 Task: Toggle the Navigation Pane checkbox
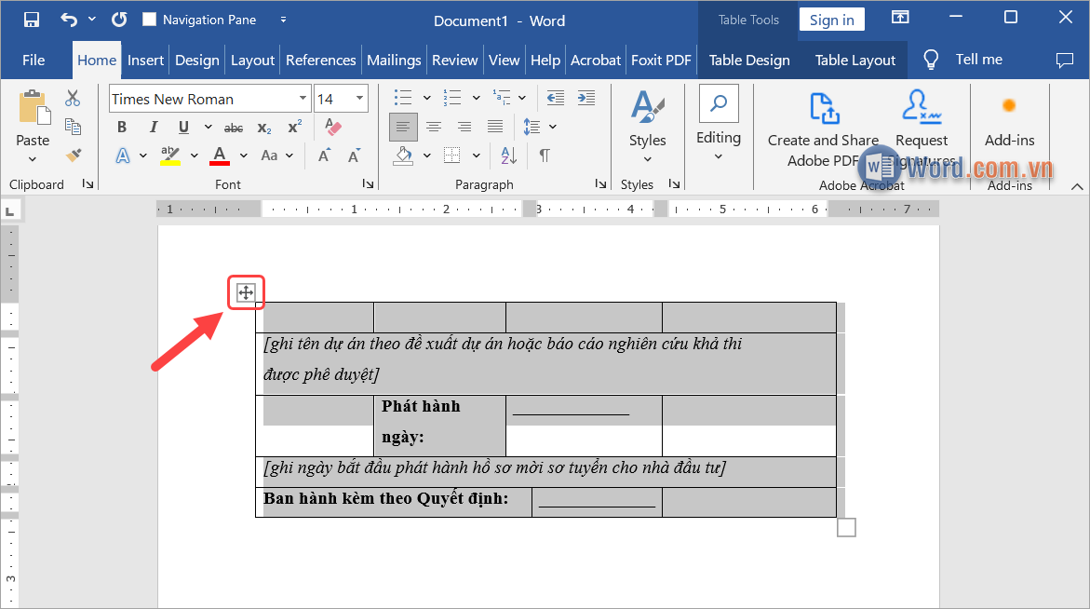[x=149, y=20]
